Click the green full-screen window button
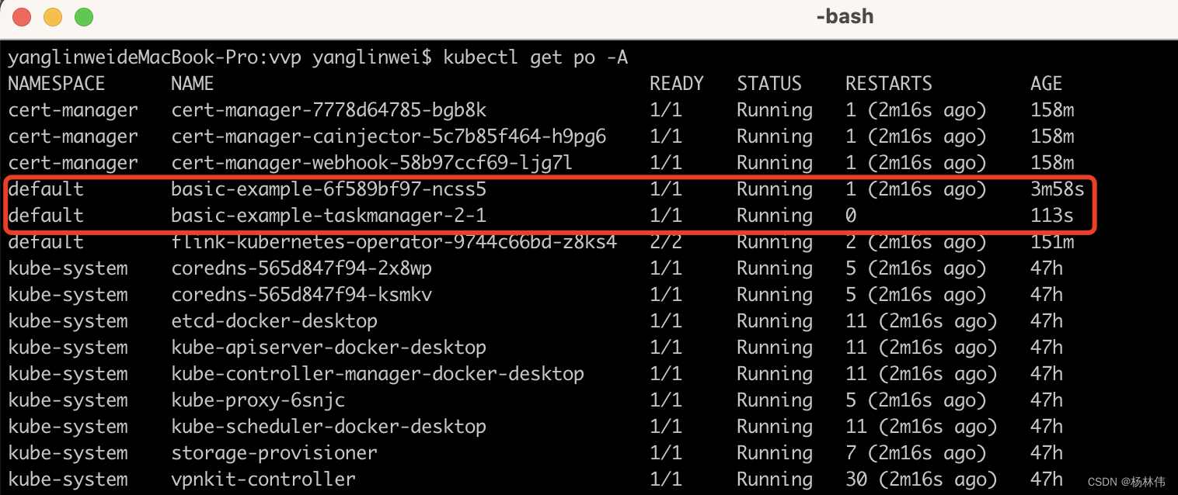The height and width of the screenshot is (495, 1178). [x=84, y=16]
